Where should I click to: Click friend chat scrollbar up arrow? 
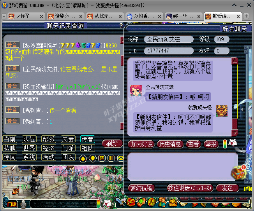235,61
